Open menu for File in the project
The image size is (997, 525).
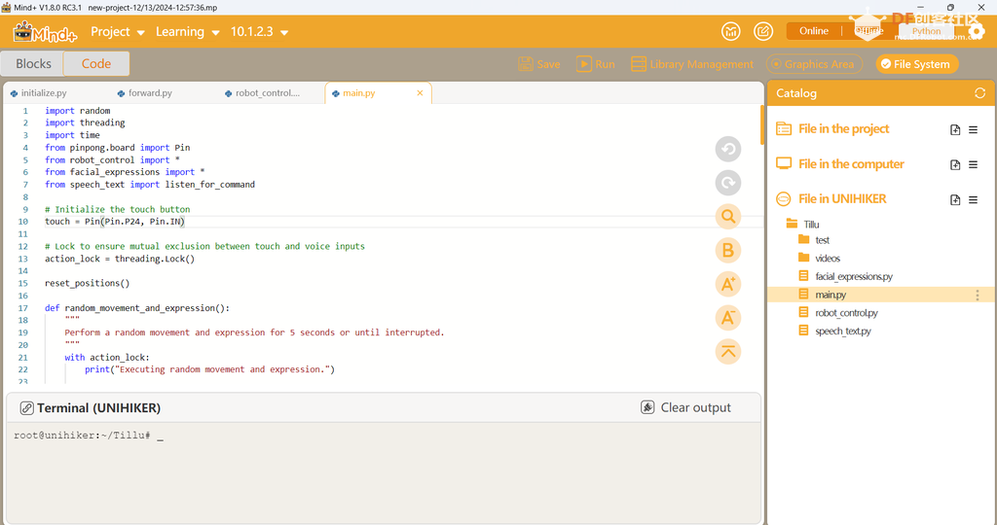click(973, 129)
